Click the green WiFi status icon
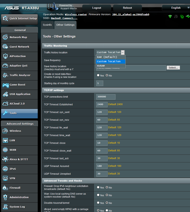The width and height of the screenshot is (190, 212). 170,16
